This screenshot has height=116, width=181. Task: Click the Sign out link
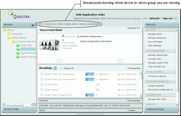point(167,19)
